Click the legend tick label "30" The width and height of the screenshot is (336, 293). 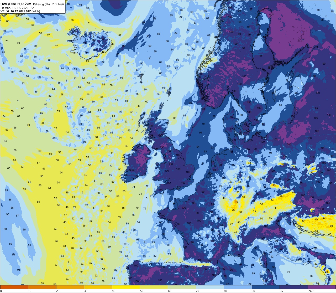86,291
